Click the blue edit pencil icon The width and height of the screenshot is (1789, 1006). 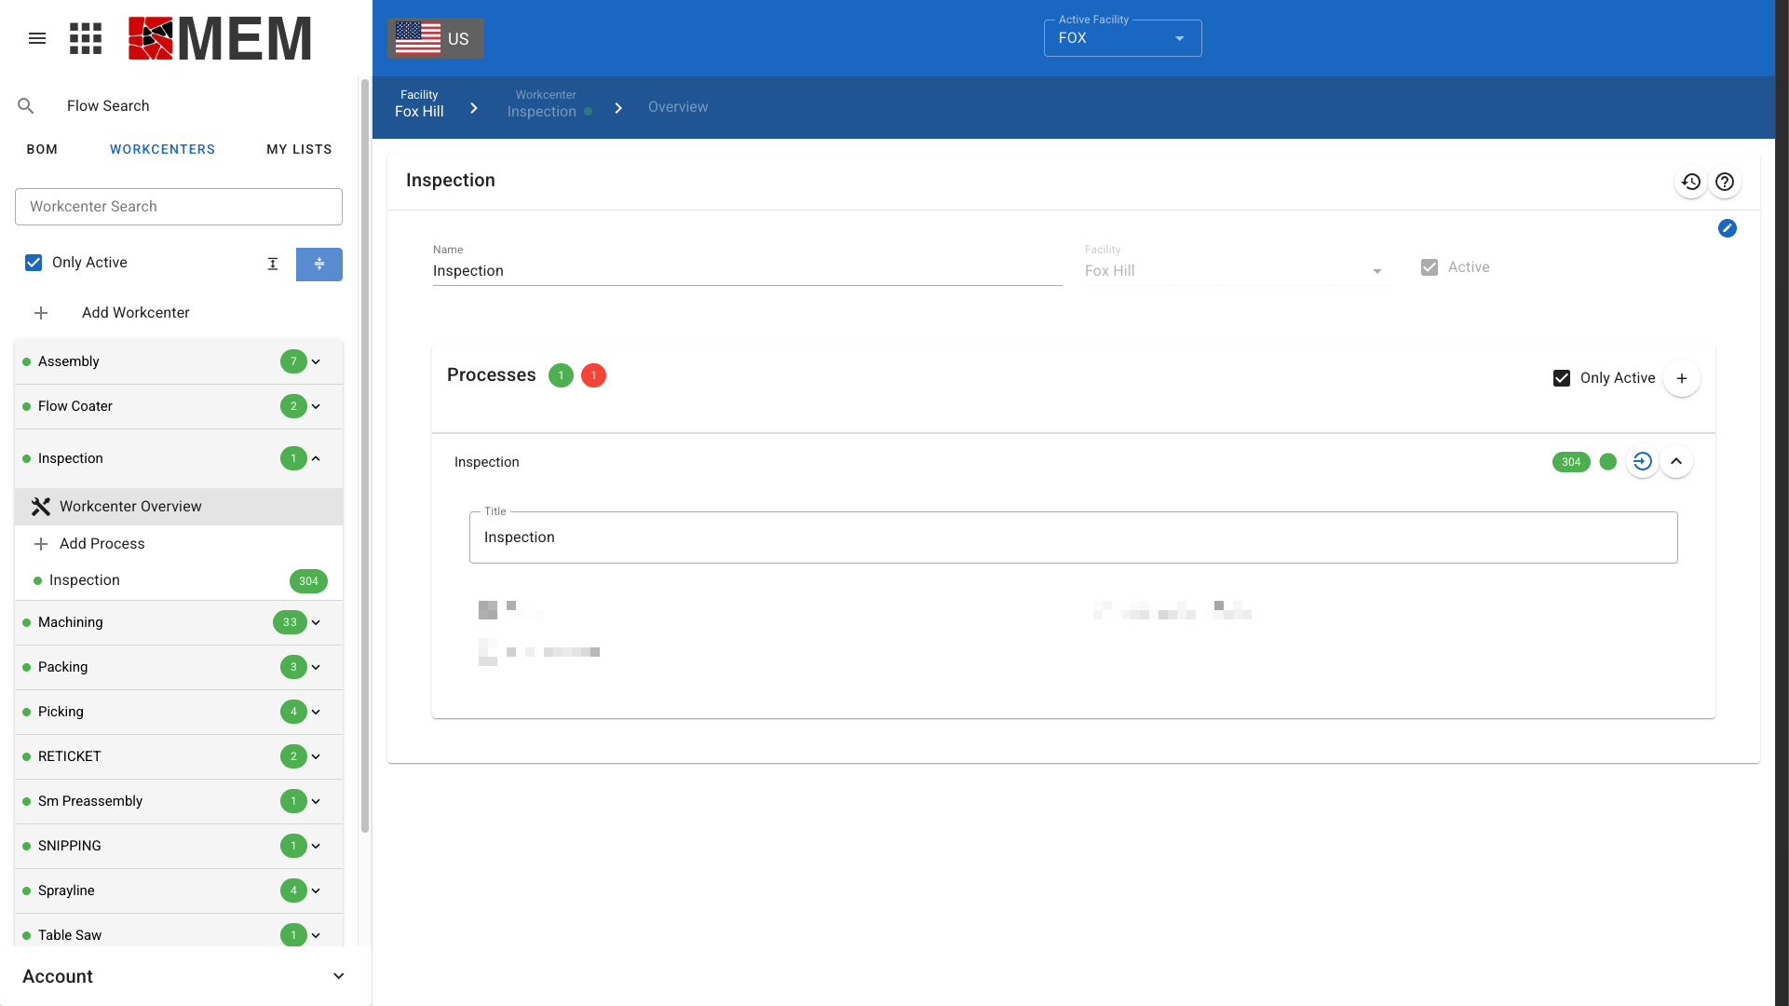[x=1727, y=228]
